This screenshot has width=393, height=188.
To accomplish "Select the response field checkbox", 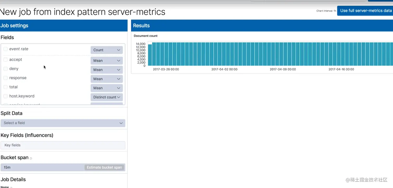I will click(x=5, y=78).
